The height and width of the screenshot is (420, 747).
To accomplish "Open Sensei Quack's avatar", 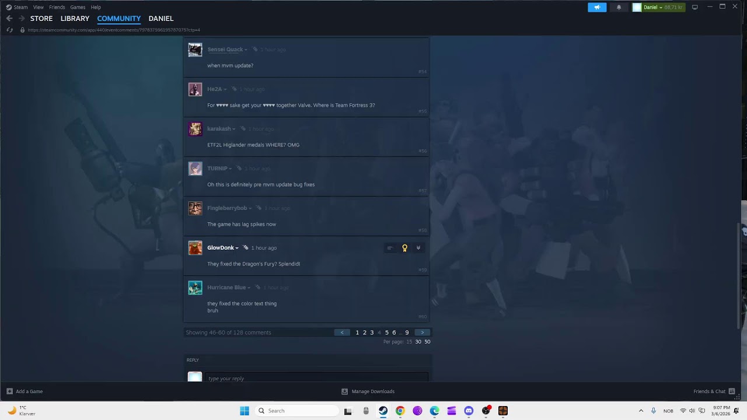I will [x=195, y=50].
